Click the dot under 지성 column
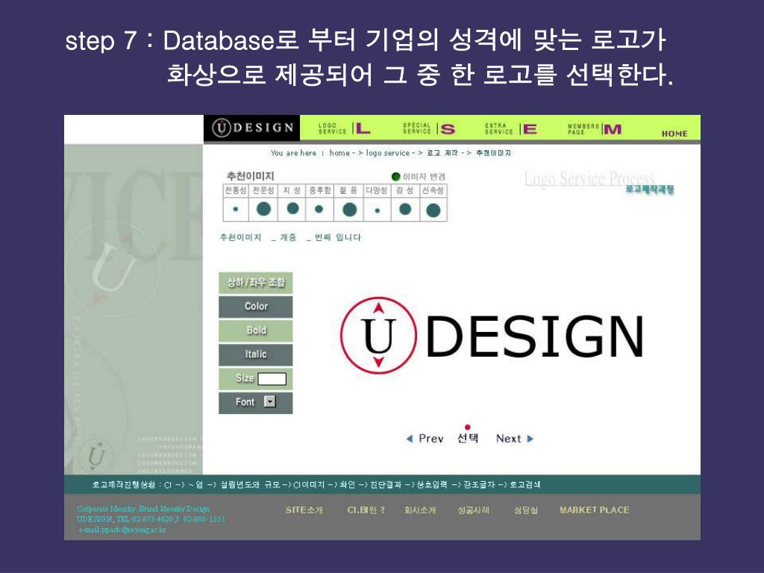The height and width of the screenshot is (573, 764). 292,209
